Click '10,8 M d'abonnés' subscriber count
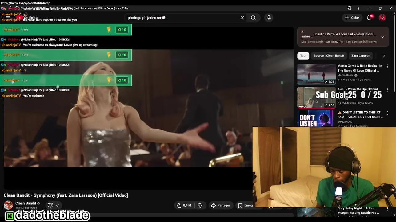The width and height of the screenshot is (396, 222). pos(26,208)
